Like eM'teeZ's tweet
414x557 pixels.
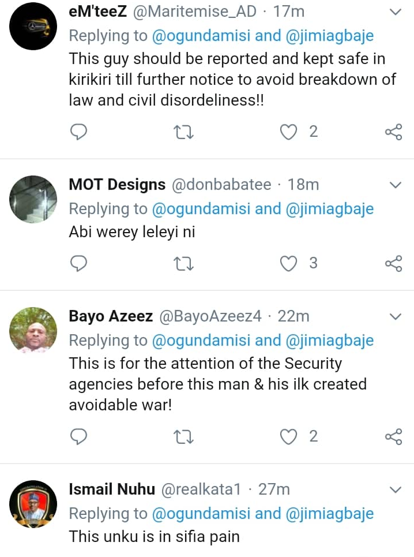tap(288, 132)
